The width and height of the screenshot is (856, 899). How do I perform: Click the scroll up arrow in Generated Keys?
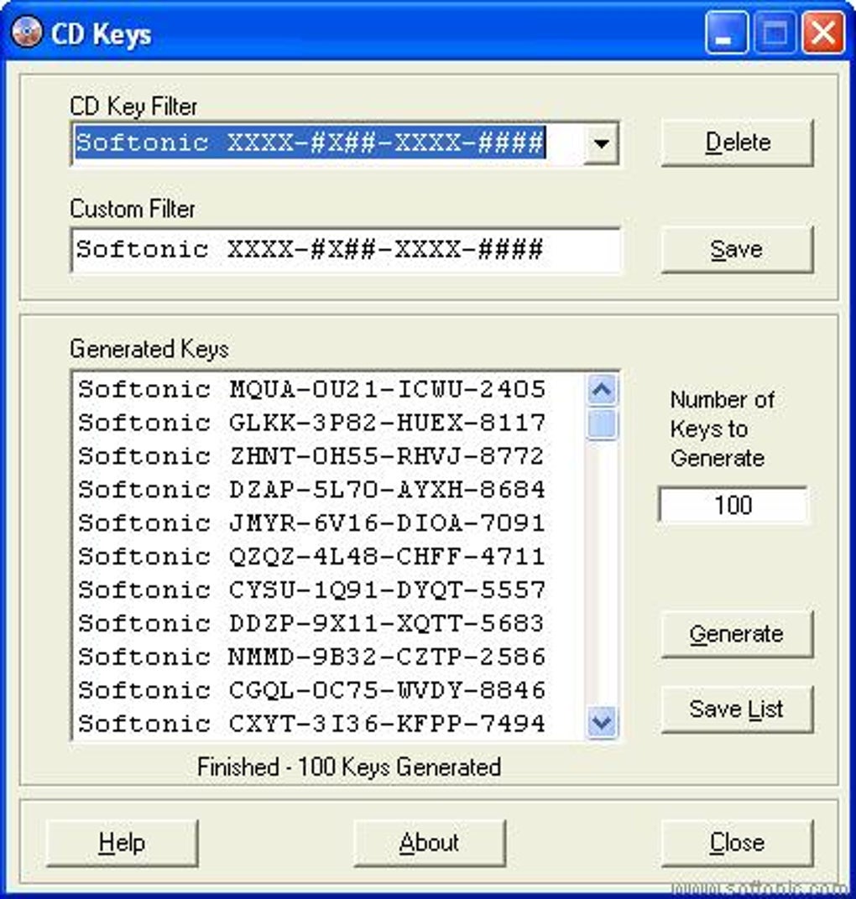(x=601, y=391)
